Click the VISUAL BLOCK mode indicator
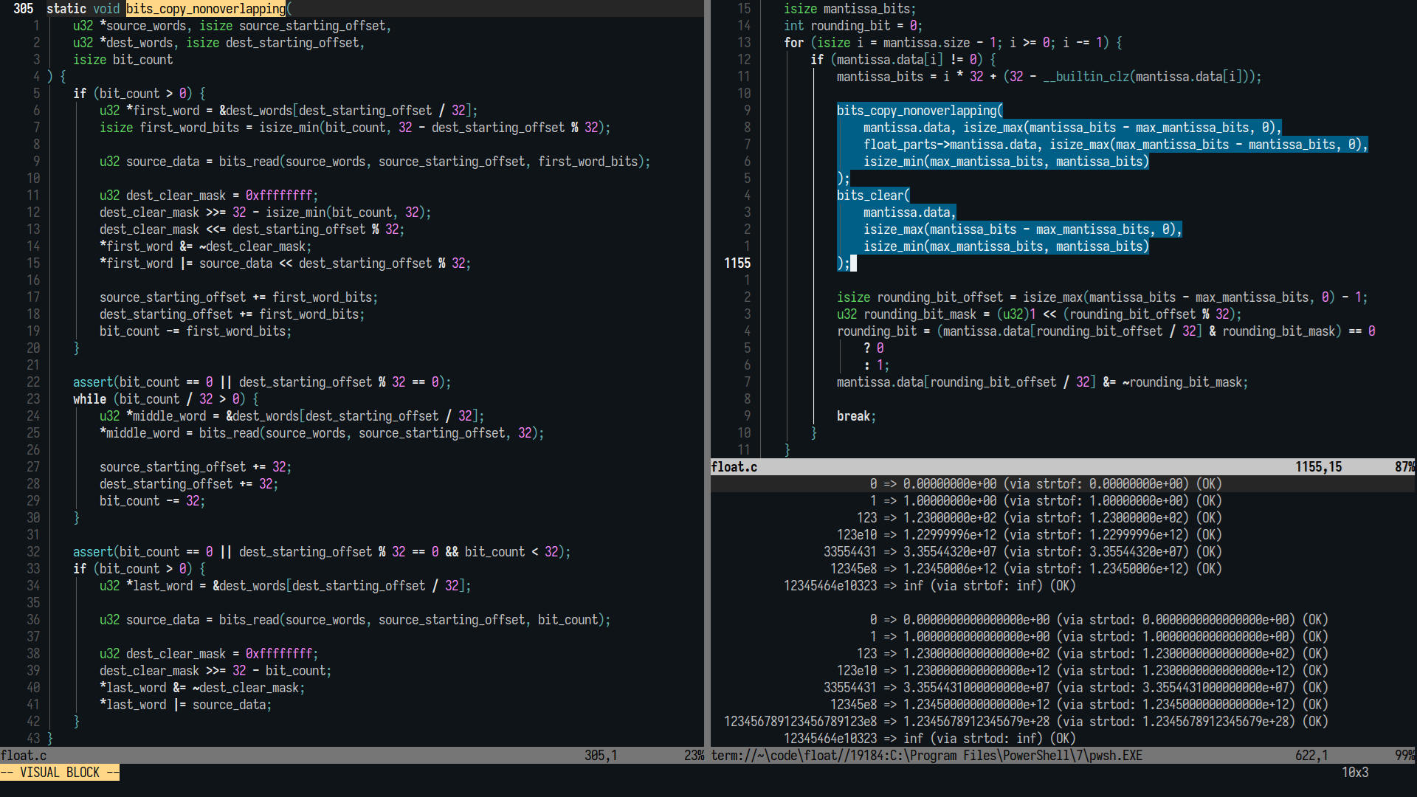 click(60, 773)
